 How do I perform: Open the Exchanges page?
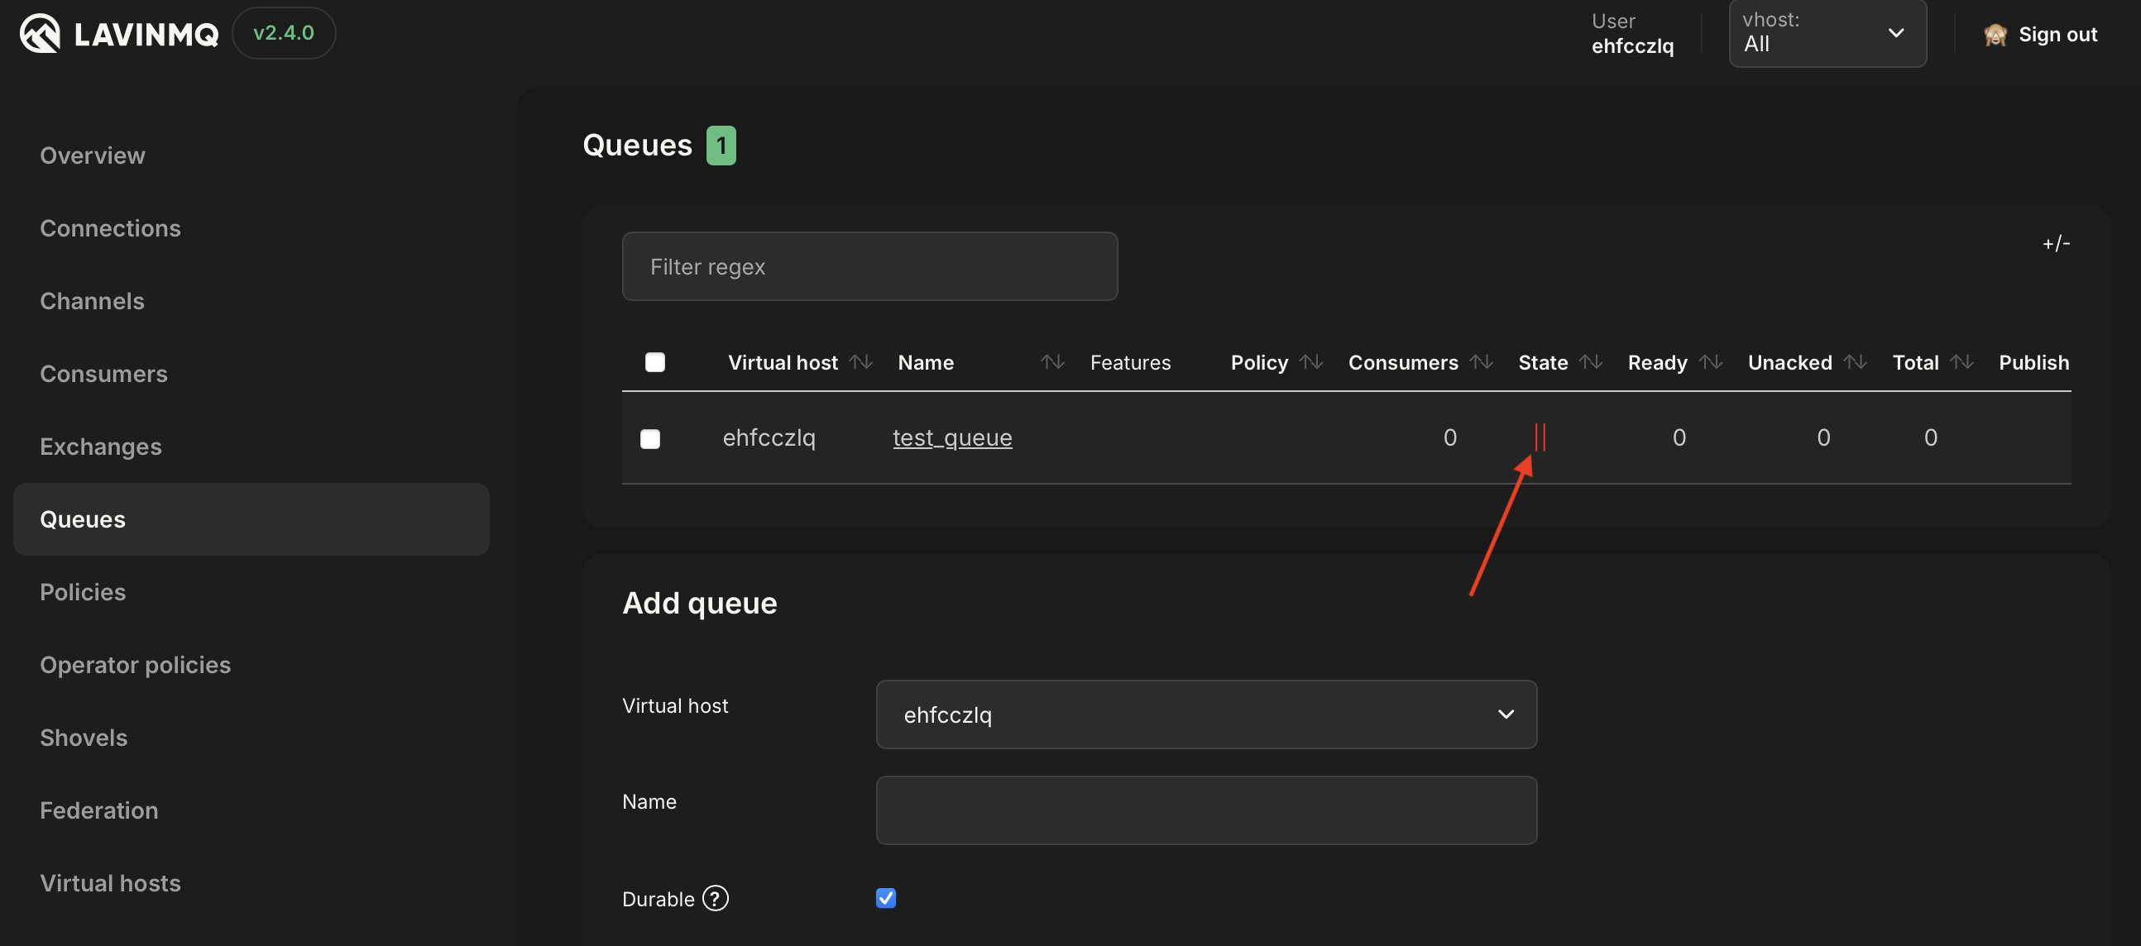101,447
